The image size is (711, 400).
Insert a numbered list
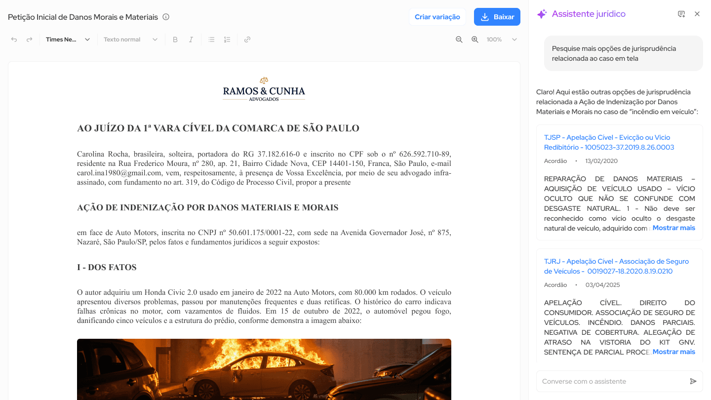[x=227, y=40]
